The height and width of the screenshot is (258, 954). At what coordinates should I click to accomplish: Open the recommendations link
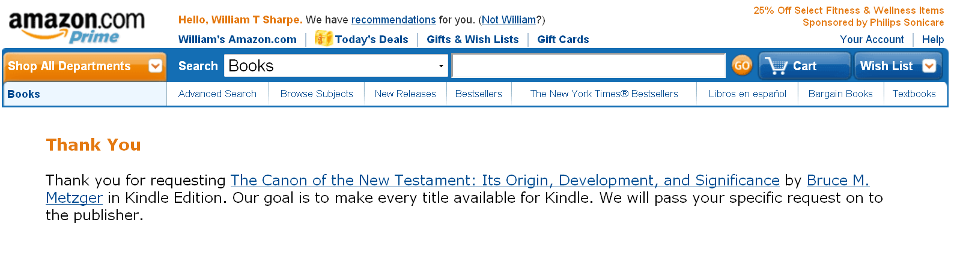(393, 20)
